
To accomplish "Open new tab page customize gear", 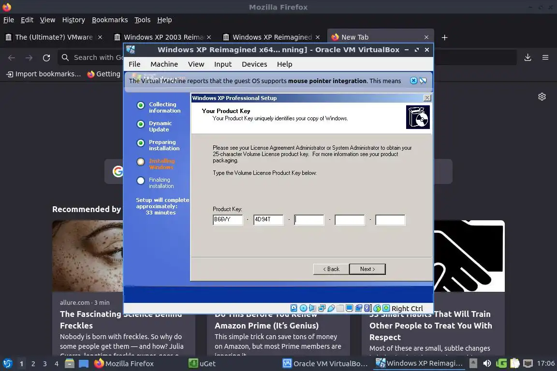I will [542, 97].
